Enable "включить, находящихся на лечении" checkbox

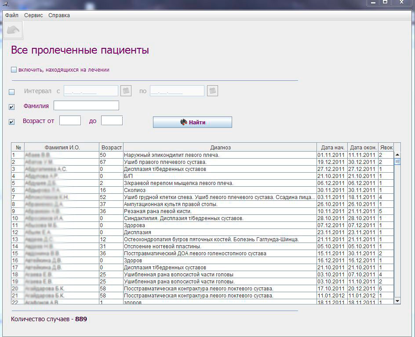(14, 70)
